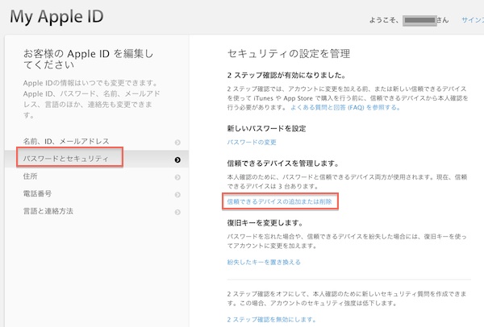Click 信頼できるデバイスの追加または削除 link
The width and height of the screenshot is (484, 327).
(279, 201)
